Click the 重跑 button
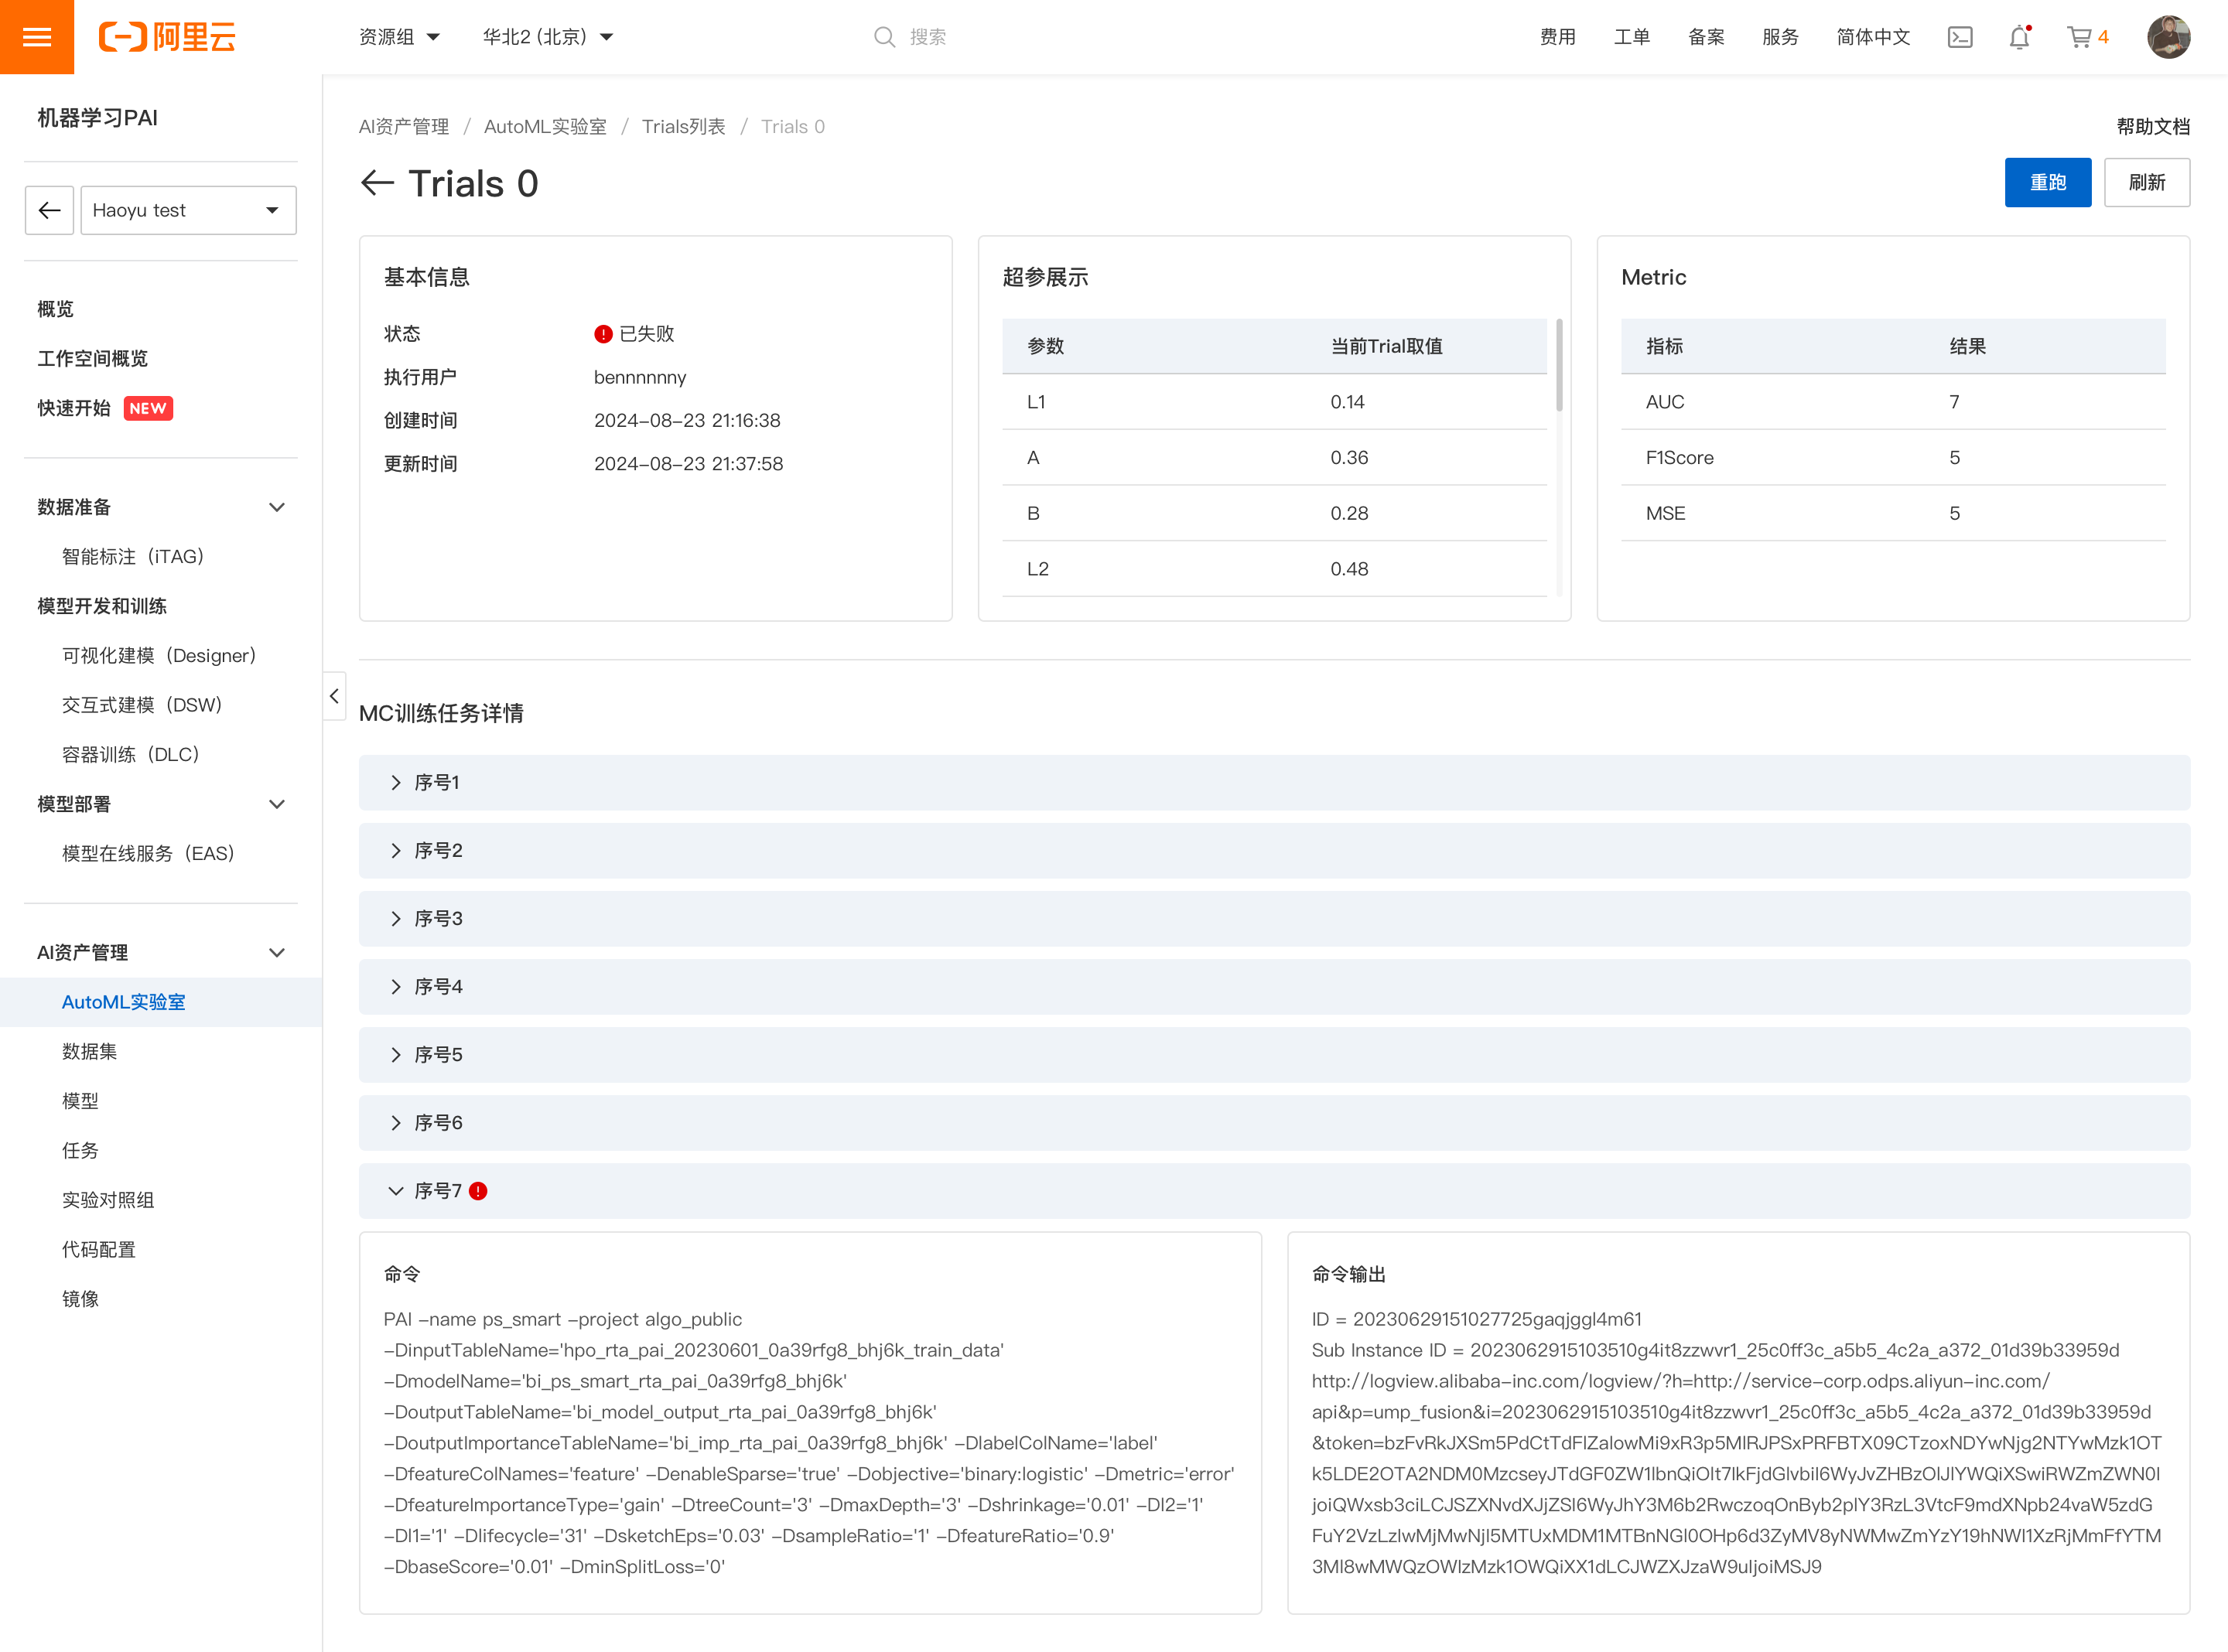Screen dimensions: 2228x1652 (x=2047, y=182)
